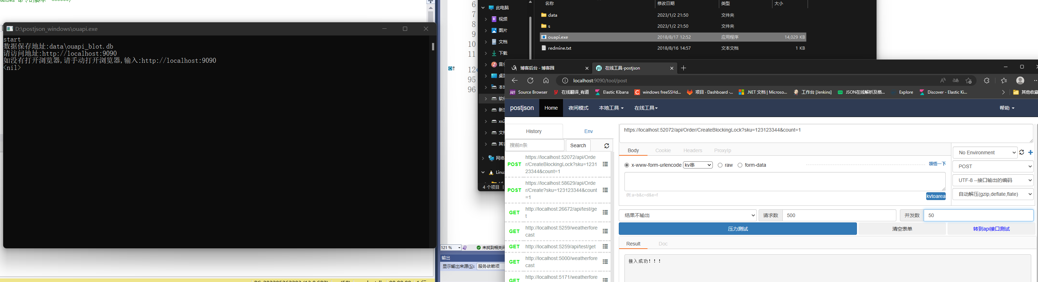Toggle 夜间模式 night mode

click(578, 108)
